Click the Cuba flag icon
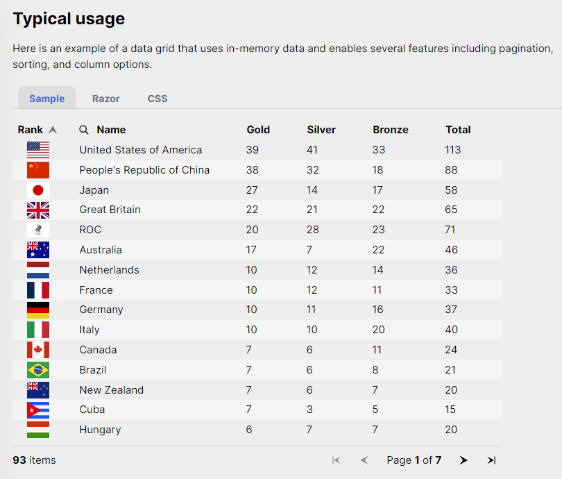 coord(38,410)
